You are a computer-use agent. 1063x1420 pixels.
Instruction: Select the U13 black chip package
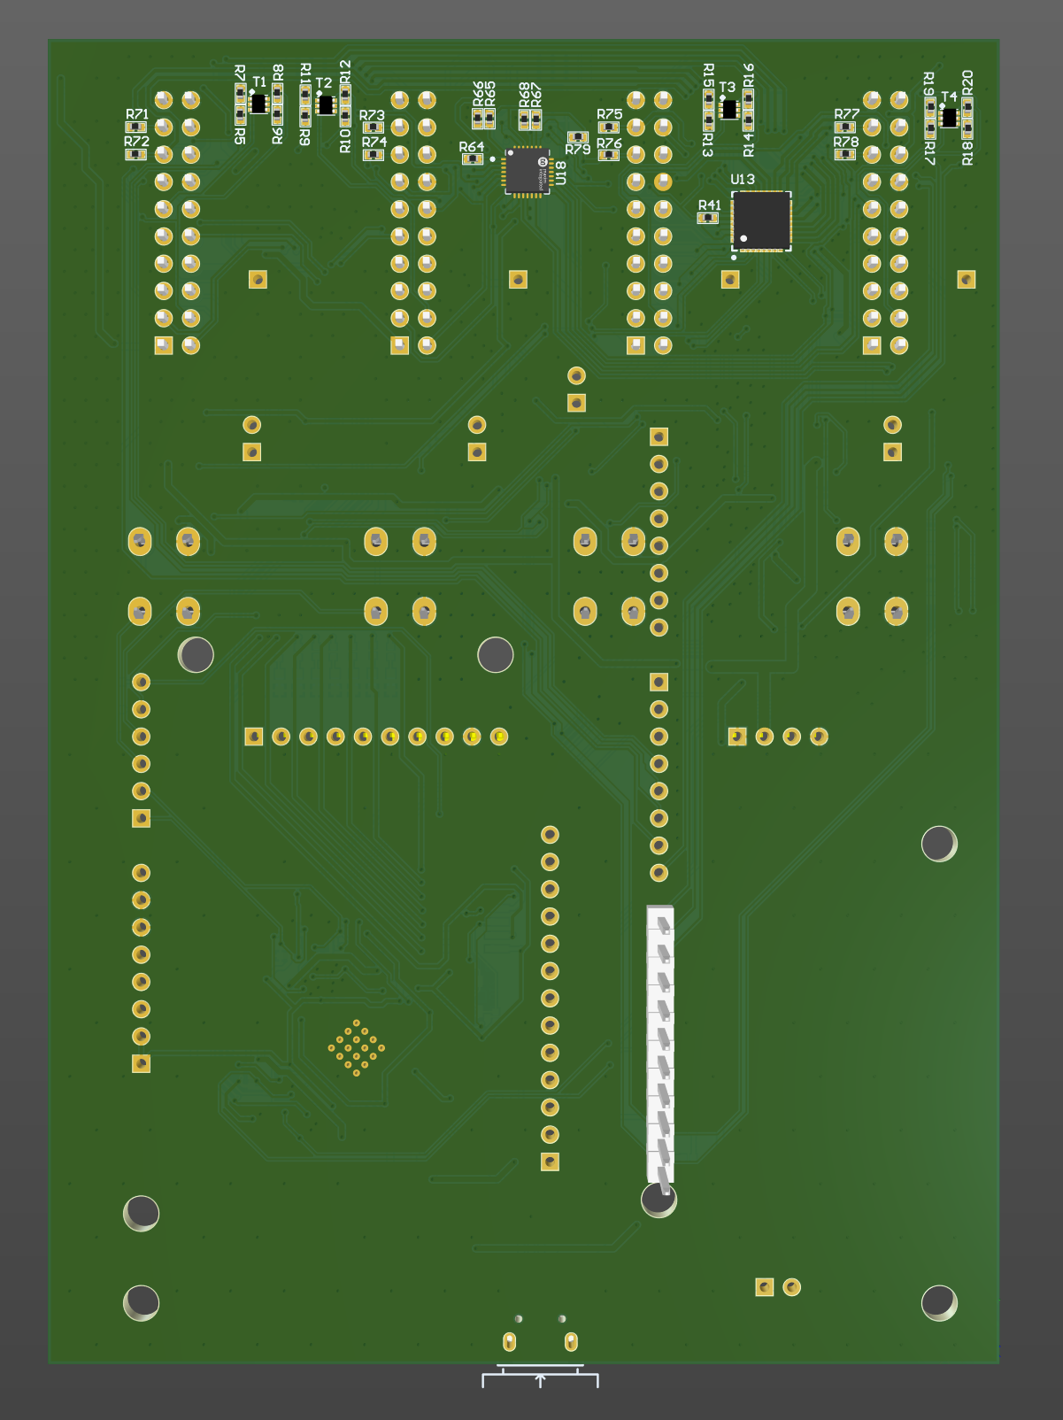pyautogui.click(x=761, y=220)
